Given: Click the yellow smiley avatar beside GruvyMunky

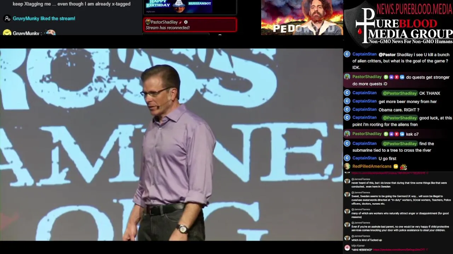Looking at the screenshot, I should coord(7,32).
